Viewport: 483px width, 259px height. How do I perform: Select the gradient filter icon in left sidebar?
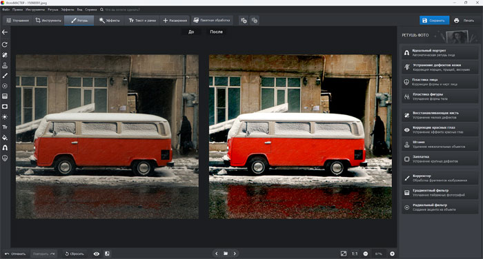[5, 96]
